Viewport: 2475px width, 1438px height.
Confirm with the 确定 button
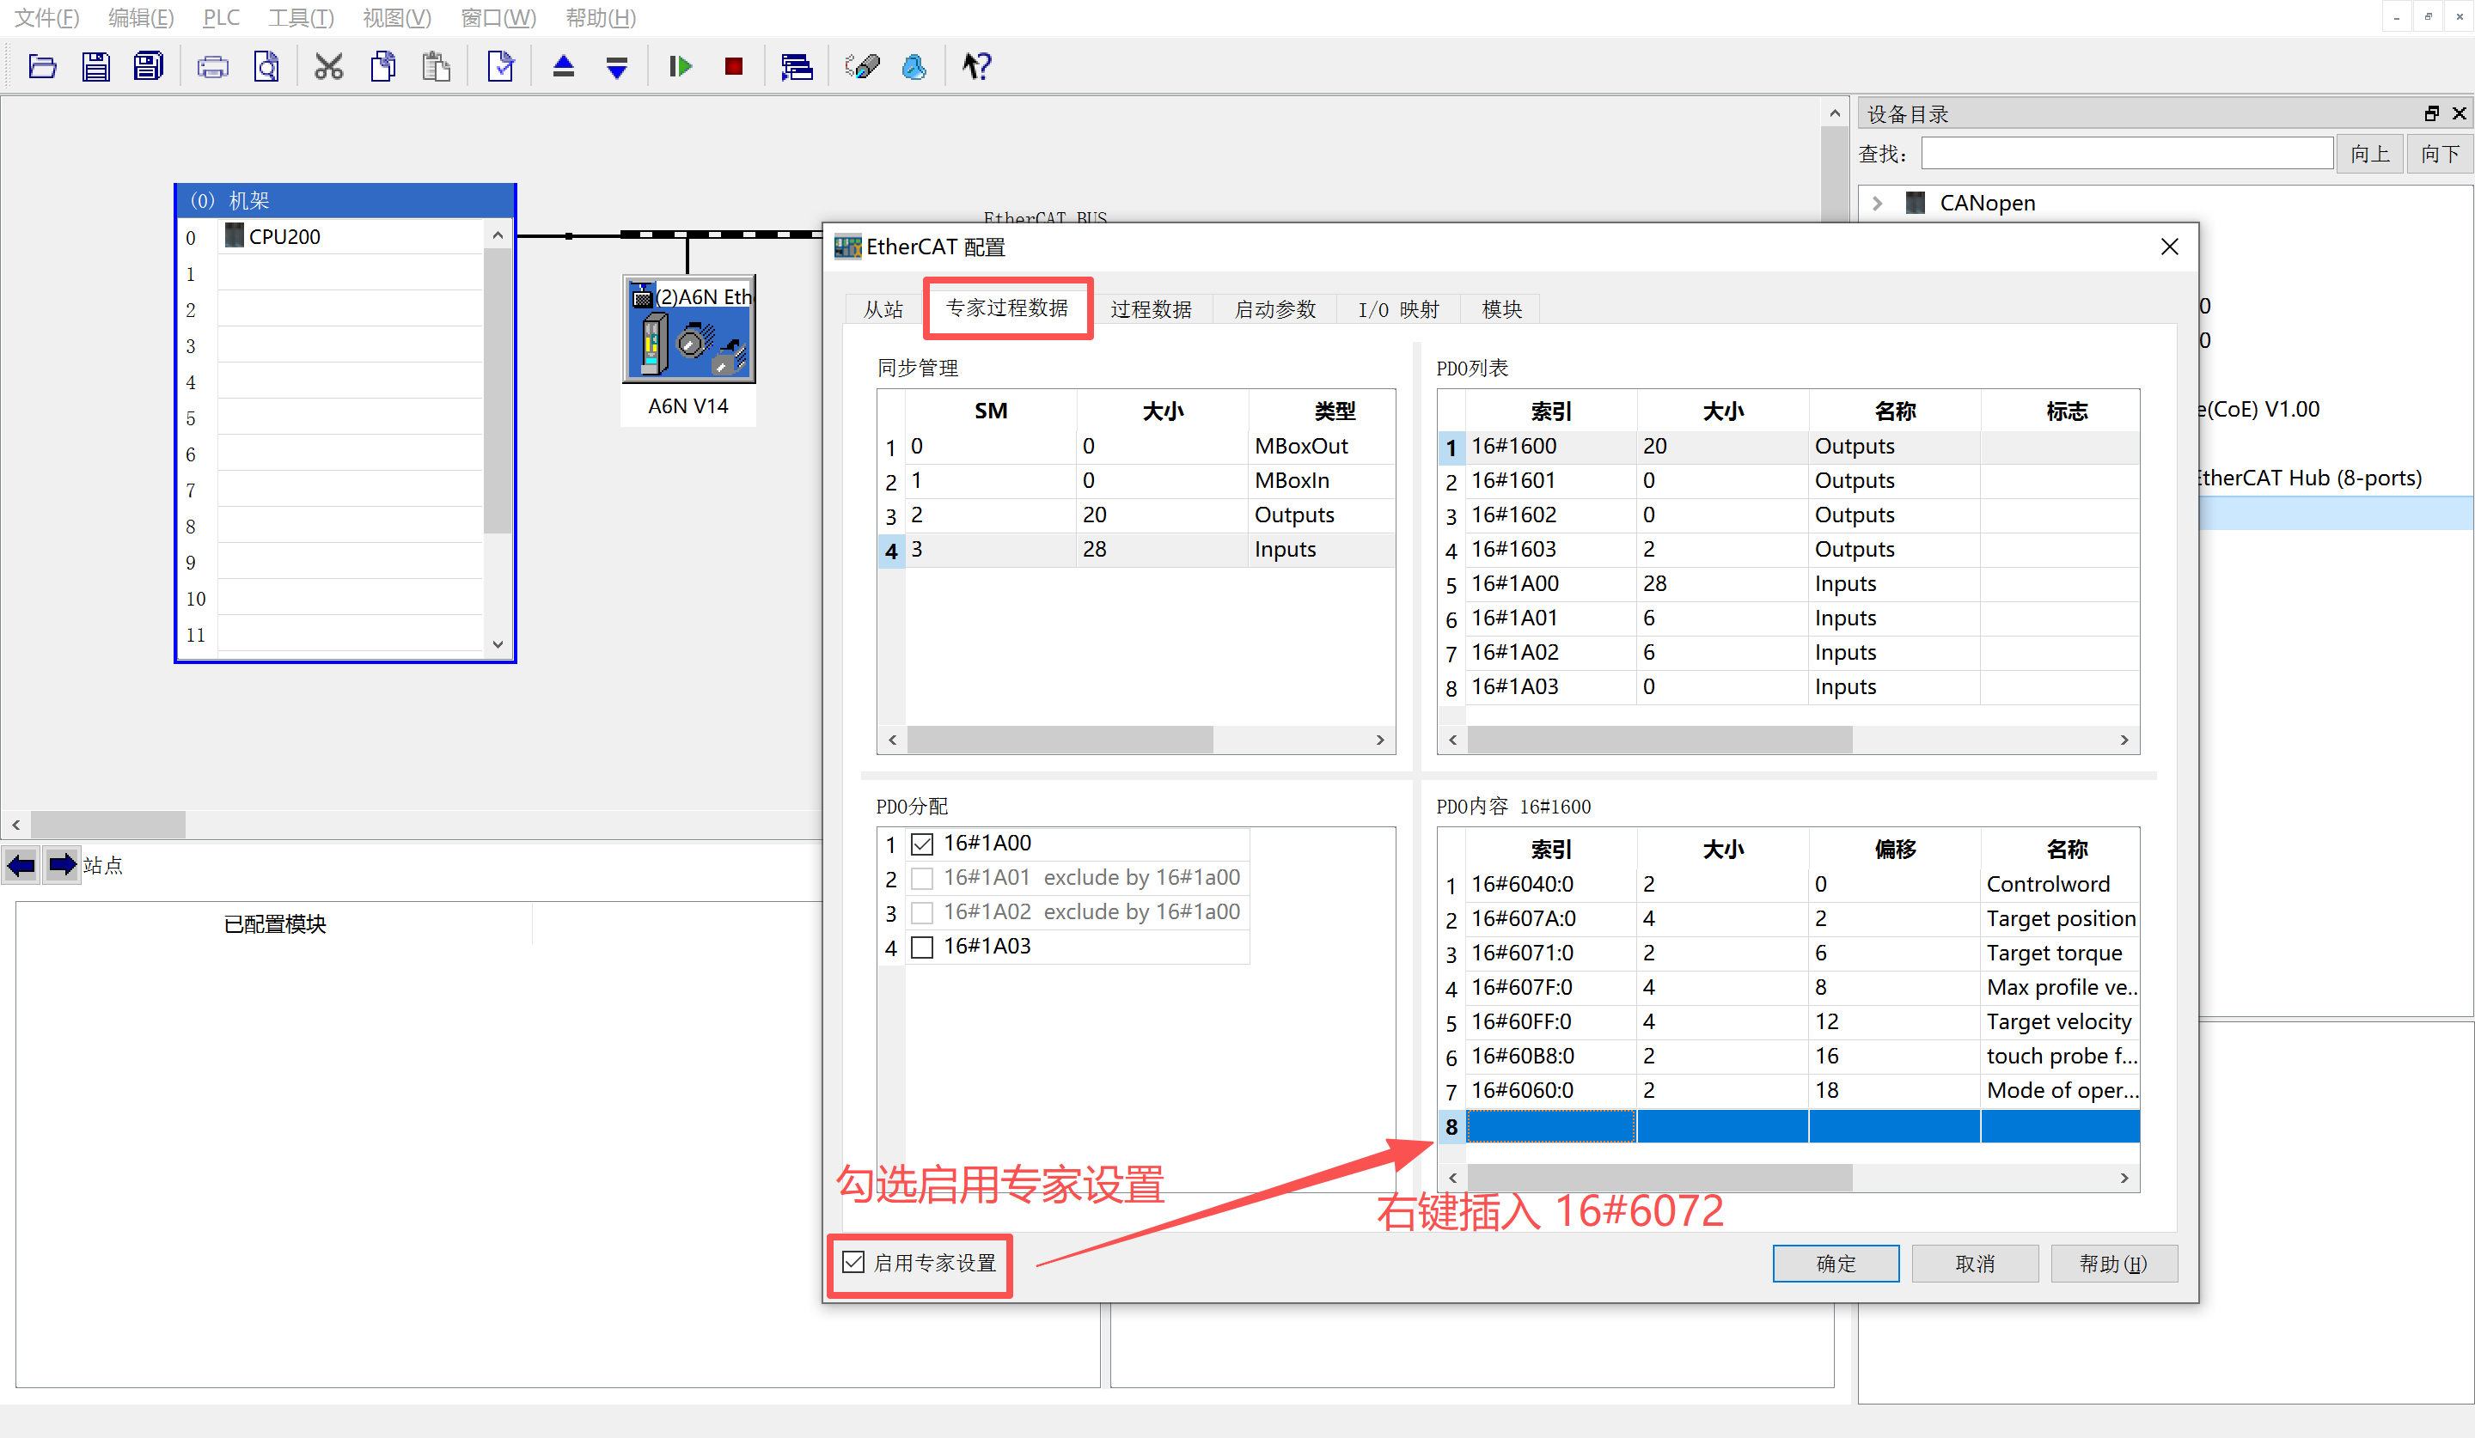coord(1836,1264)
